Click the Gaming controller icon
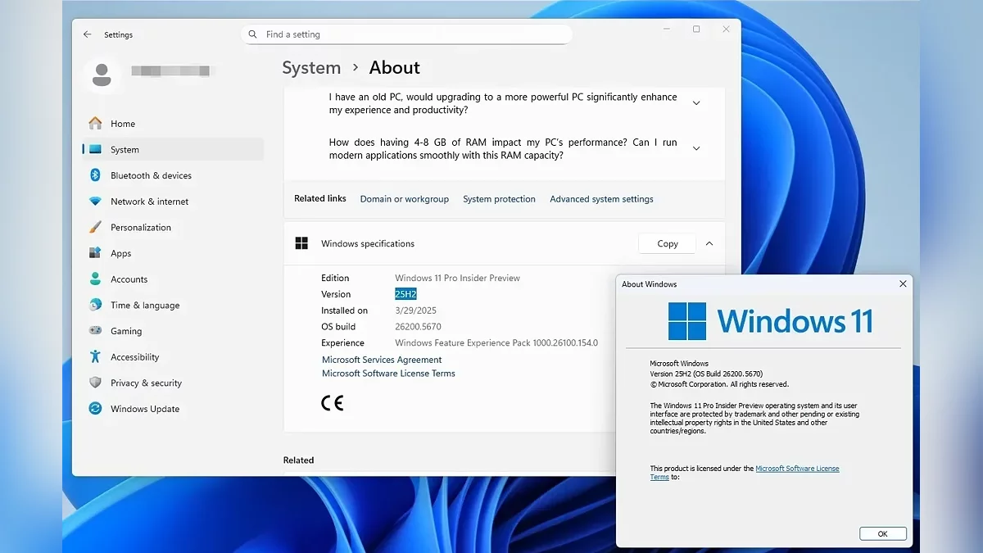 [96, 331]
